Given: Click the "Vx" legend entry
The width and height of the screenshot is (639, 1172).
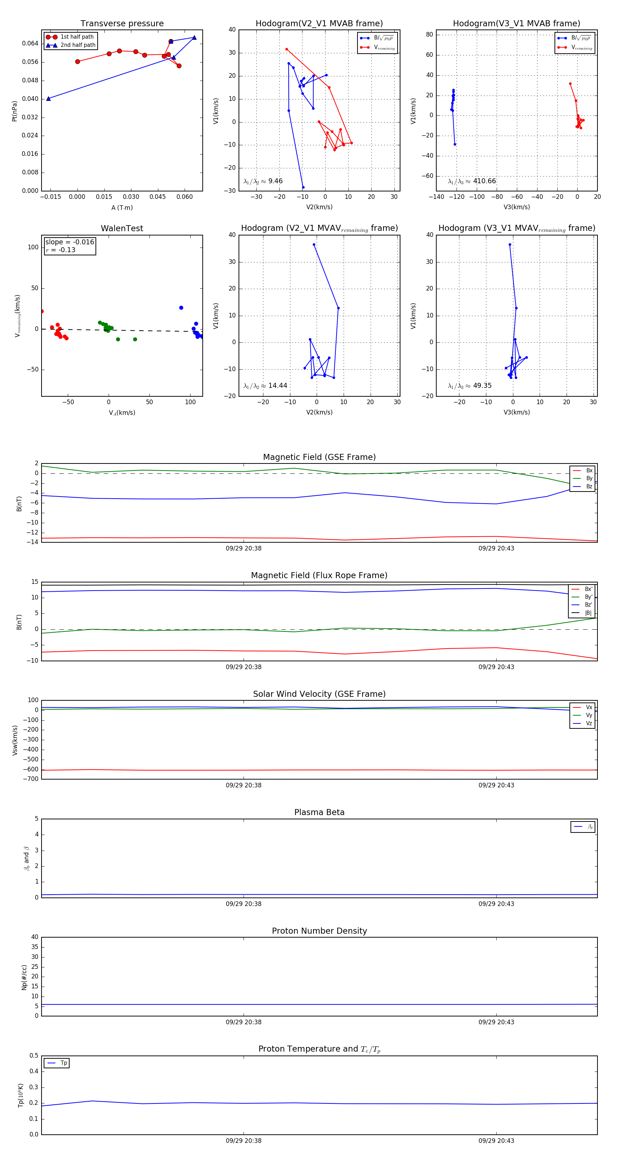Looking at the screenshot, I should [583, 707].
